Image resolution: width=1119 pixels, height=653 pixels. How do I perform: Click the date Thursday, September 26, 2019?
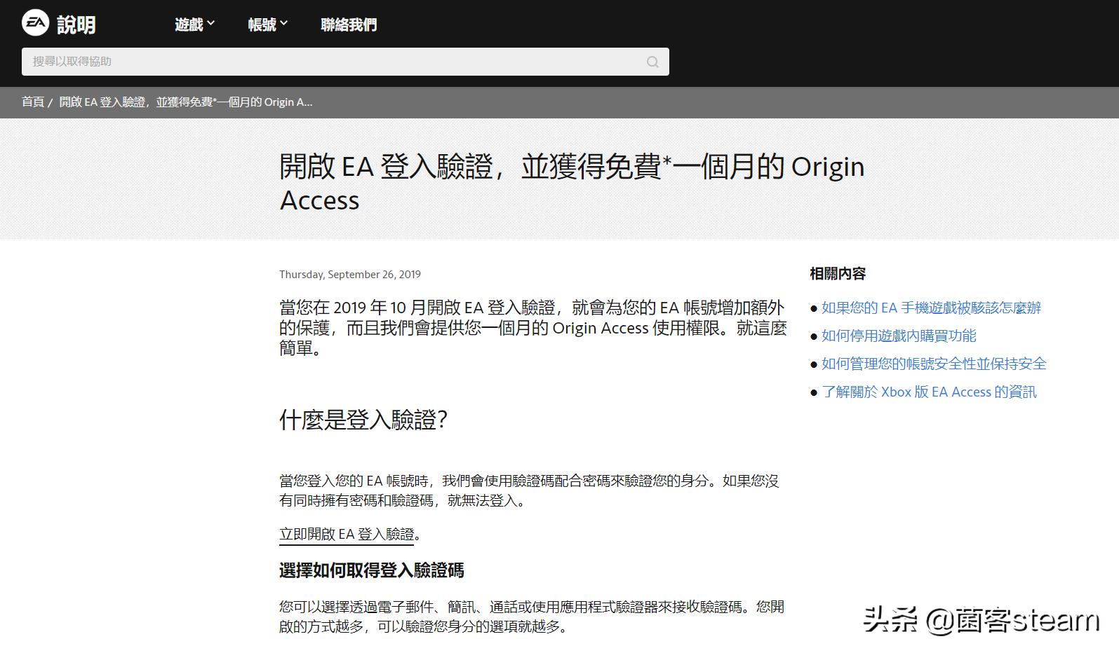tap(350, 275)
